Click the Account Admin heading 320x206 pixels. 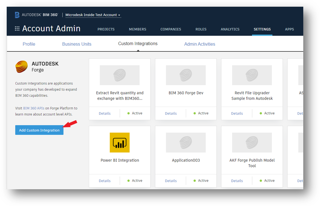[51, 28]
